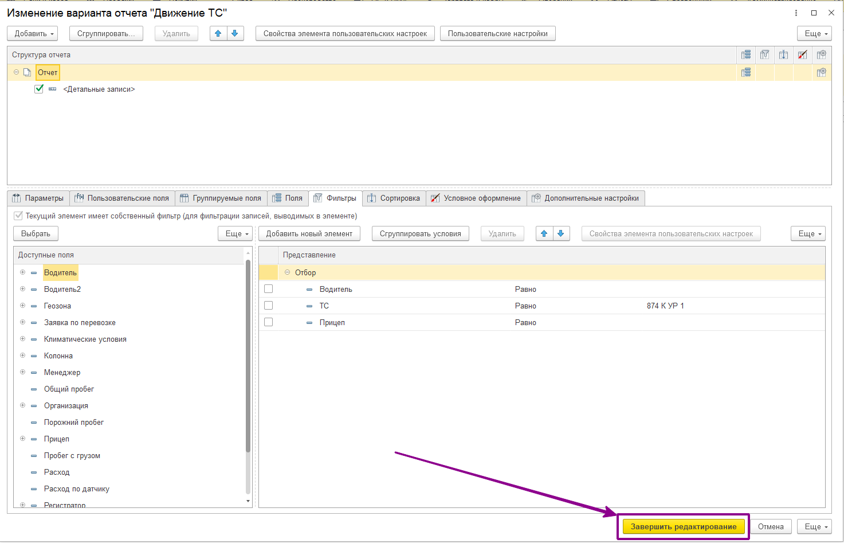Click value cell 874 К УР 1

pos(665,306)
